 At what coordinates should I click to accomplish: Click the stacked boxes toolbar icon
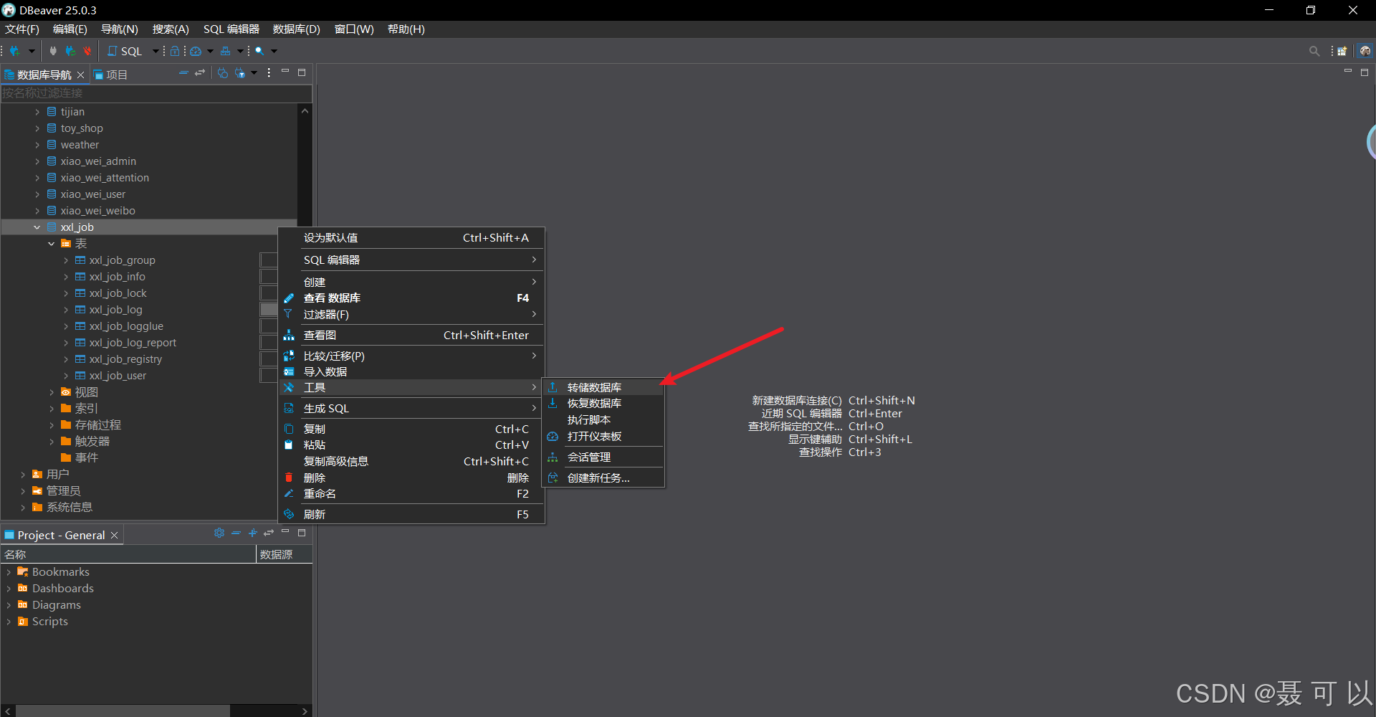226,51
